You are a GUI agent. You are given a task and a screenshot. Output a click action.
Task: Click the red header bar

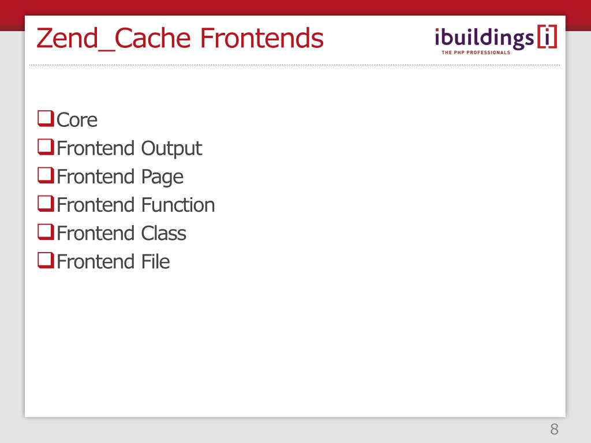tap(295, 7)
